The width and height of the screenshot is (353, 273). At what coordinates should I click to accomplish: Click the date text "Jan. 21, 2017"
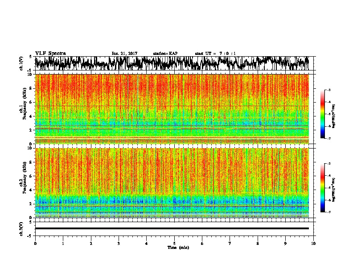click(x=124, y=54)
